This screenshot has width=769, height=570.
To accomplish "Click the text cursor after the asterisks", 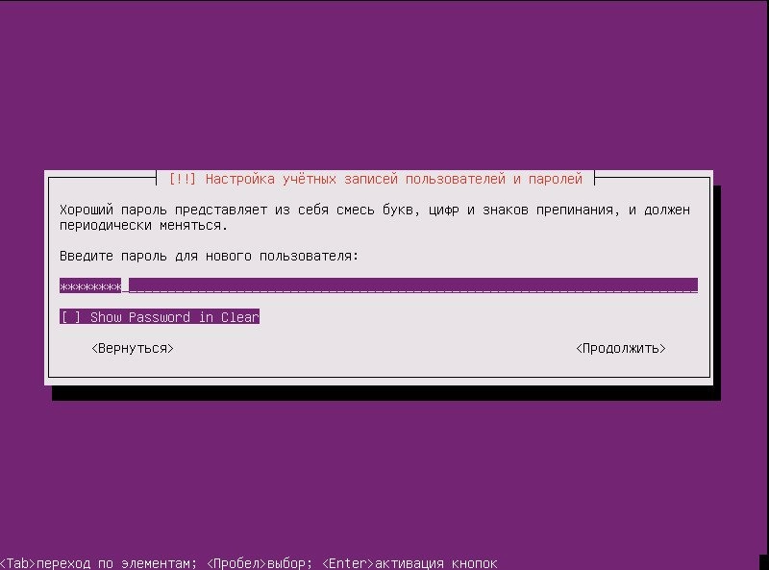I will point(125,285).
